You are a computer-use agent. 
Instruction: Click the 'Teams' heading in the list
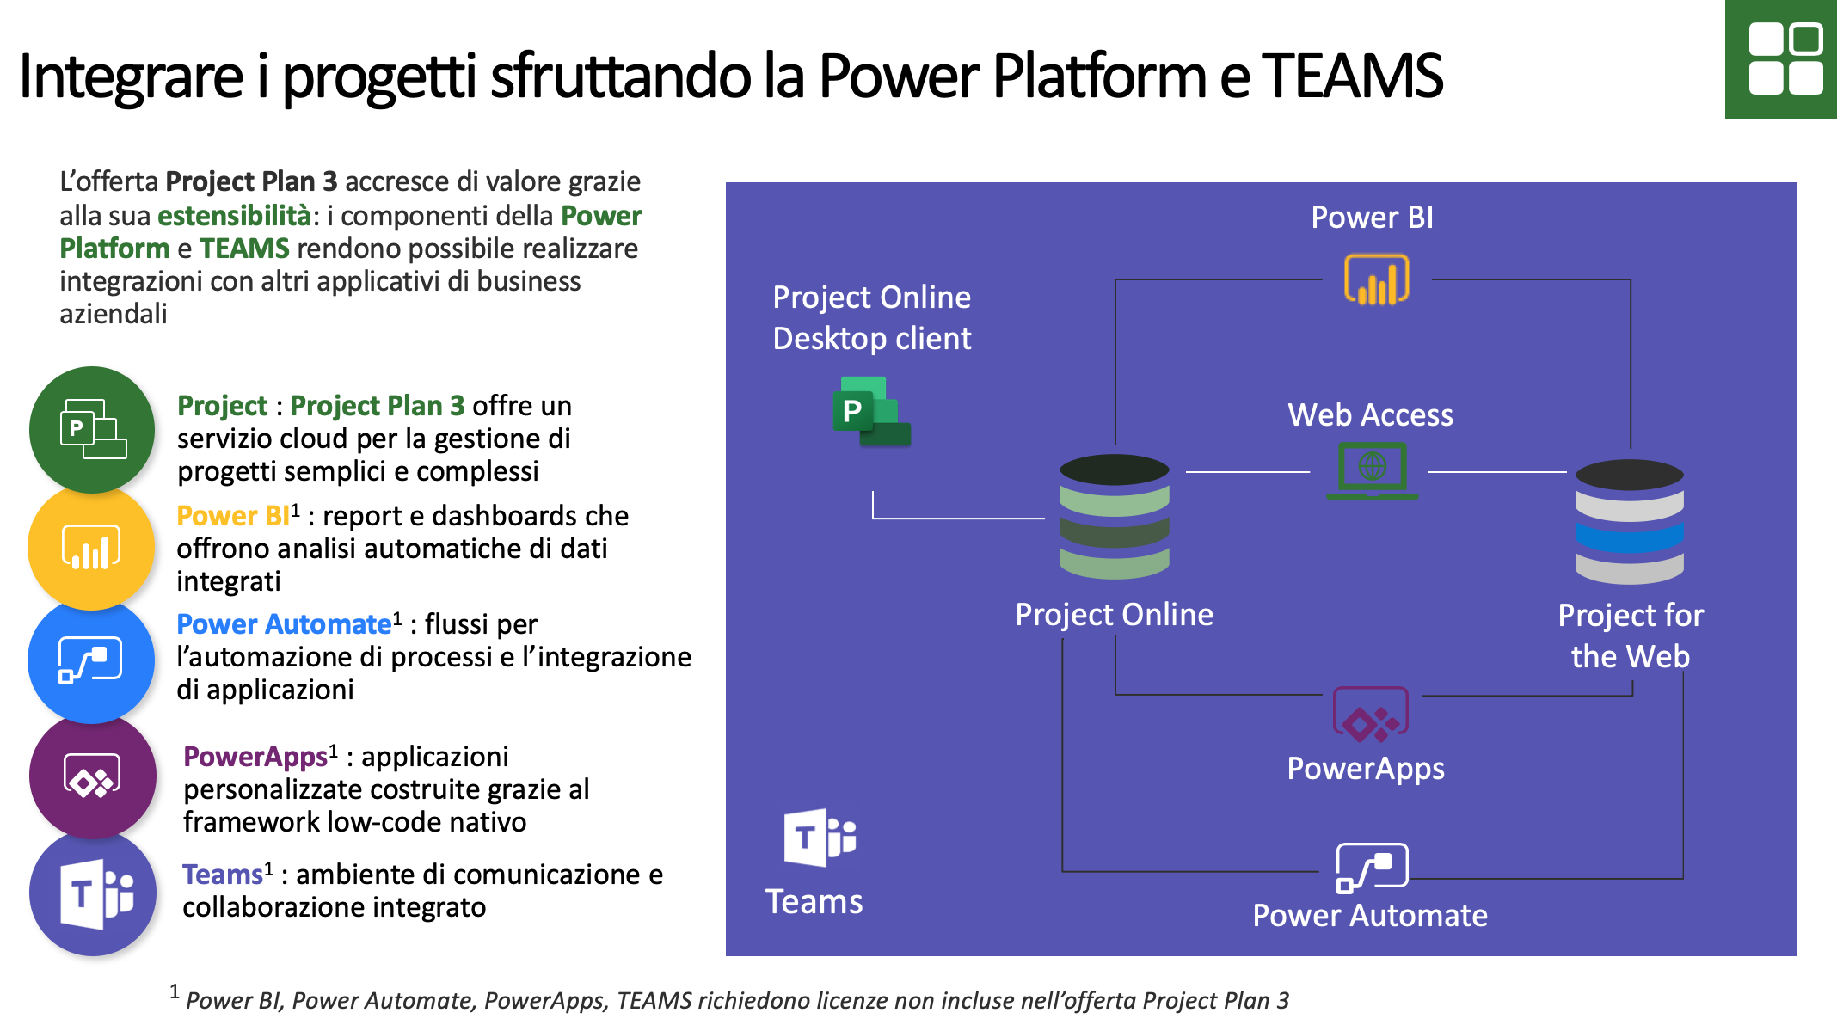pos(222,875)
